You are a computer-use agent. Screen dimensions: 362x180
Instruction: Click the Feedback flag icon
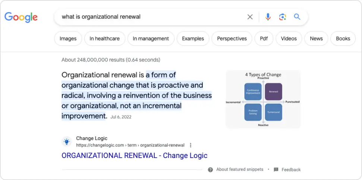click(x=276, y=170)
